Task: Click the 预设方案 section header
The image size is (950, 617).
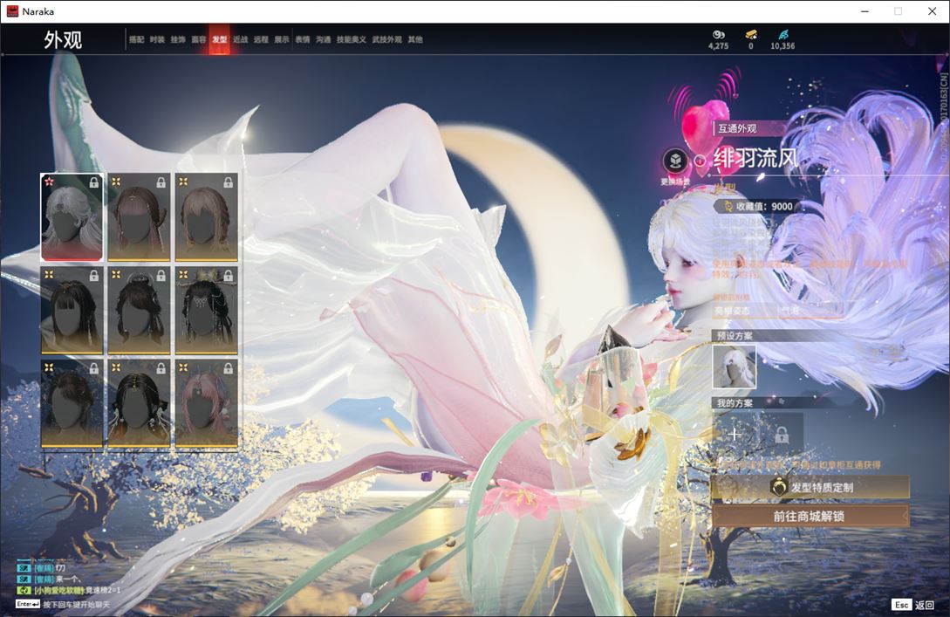Action: (735, 336)
